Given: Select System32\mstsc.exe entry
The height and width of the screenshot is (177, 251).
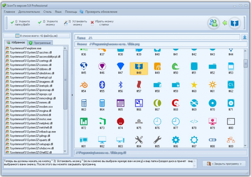Looking at the screenshot, I should (34, 119).
